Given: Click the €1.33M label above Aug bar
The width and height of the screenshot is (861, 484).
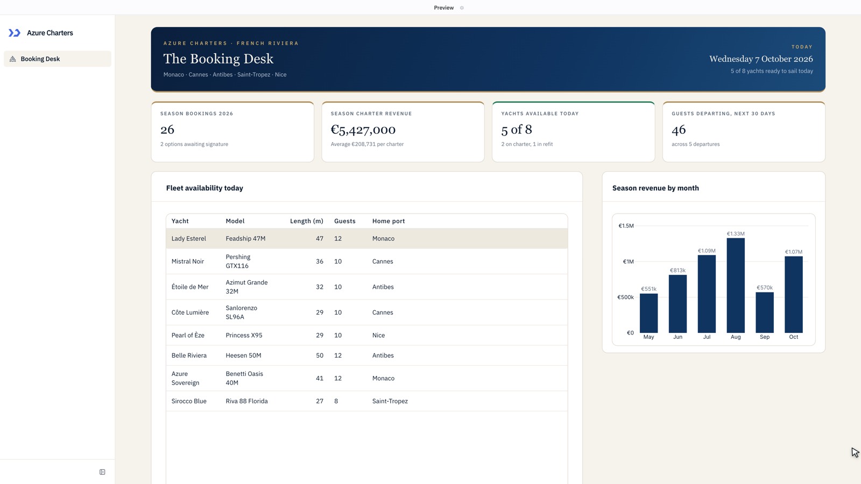Looking at the screenshot, I should click(x=736, y=234).
